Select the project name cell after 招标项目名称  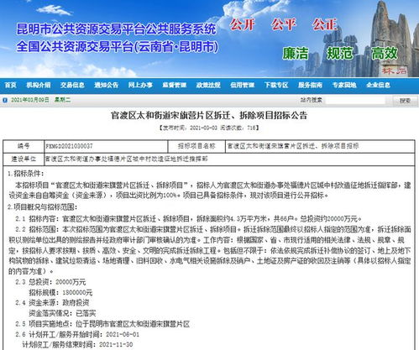[x=320, y=146]
